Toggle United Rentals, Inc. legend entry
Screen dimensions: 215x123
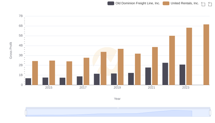(x=181, y=3)
